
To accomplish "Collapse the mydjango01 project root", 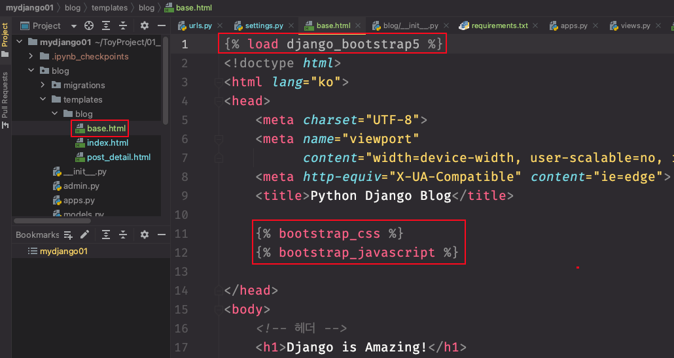I will pyautogui.click(x=20, y=42).
